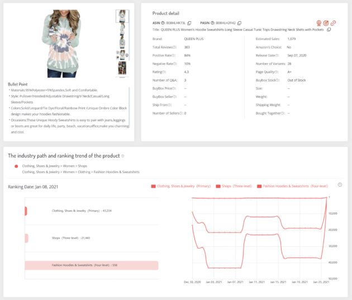Click Ranking Date: Jan 08, 2021 text
This screenshot has height=300, width=352.
(33, 187)
